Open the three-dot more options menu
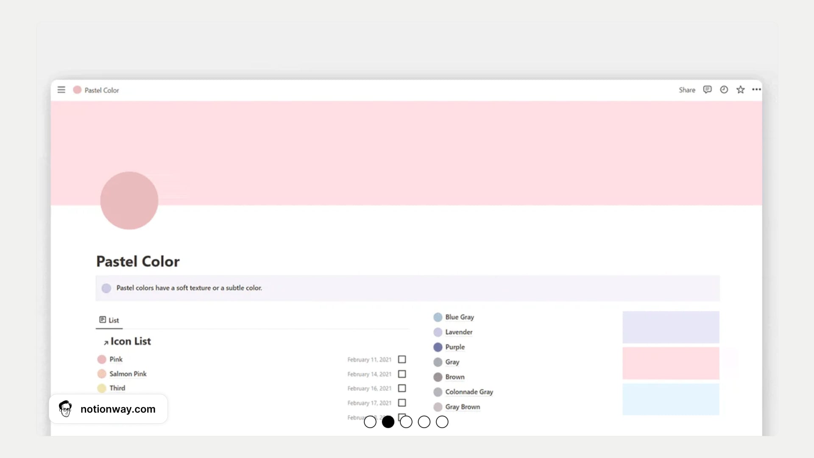 756,89
